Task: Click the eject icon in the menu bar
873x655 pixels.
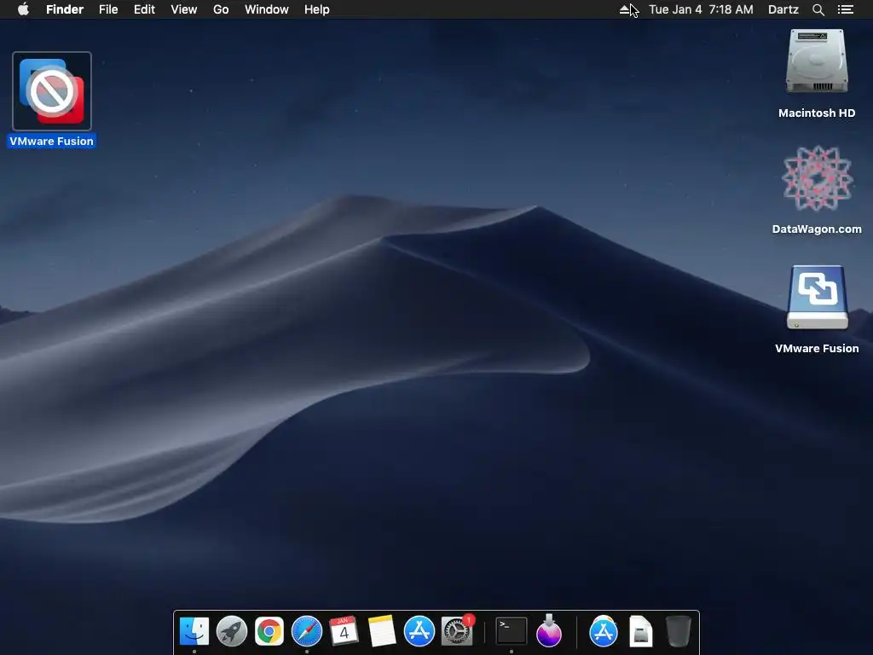Action: tap(625, 9)
